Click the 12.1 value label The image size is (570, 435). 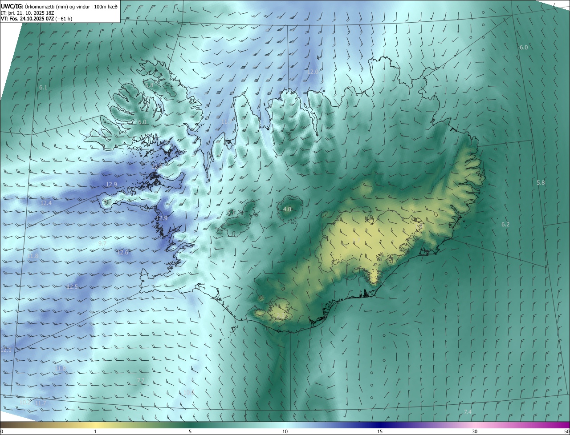6,350
